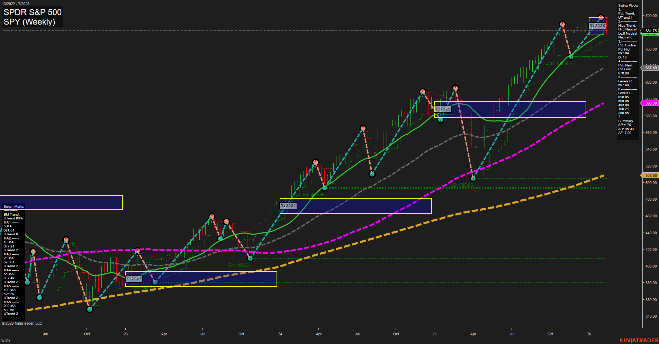659x344 pixels.
Task: Toggle the Bench Marks panel label
Action: tap(13, 206)
